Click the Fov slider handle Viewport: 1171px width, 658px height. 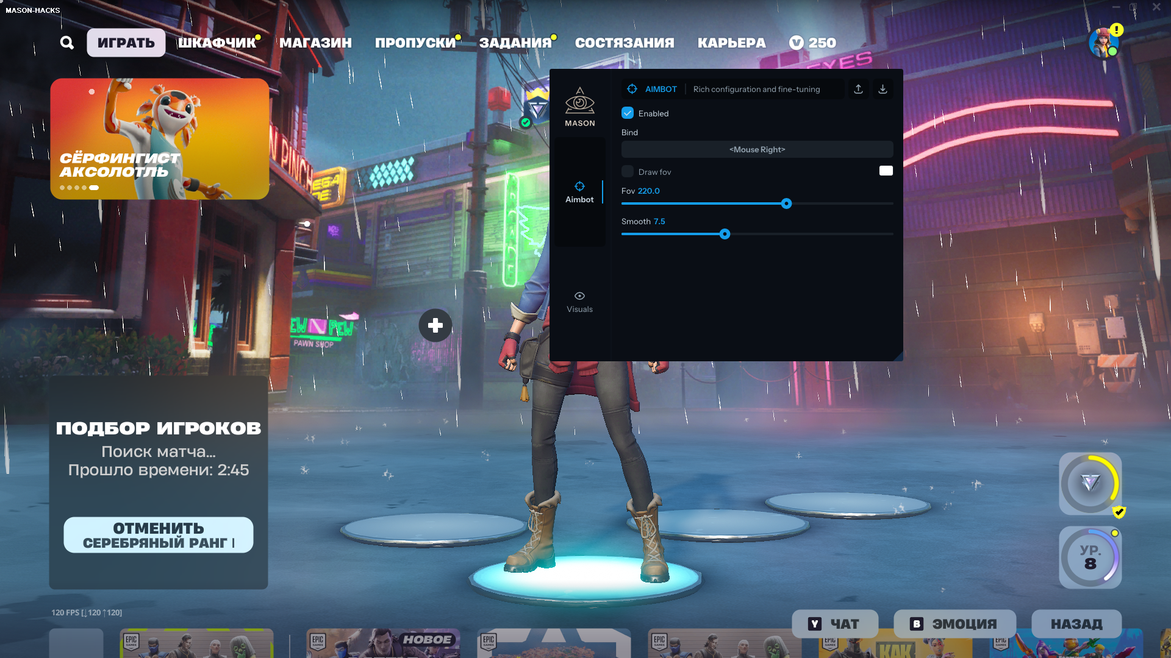pyautogui.click(x=786, y=203)
